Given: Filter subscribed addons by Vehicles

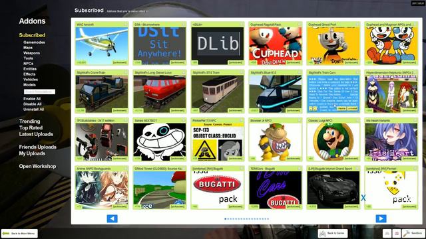Looking at the screenshot, I should (31, 80).
